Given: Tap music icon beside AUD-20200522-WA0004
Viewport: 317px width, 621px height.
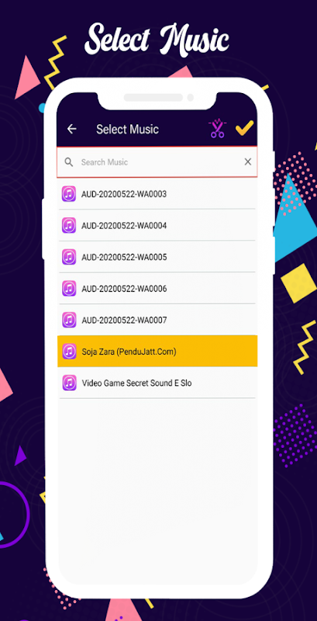Looking at the screenshot, I should tap(69, 226).
